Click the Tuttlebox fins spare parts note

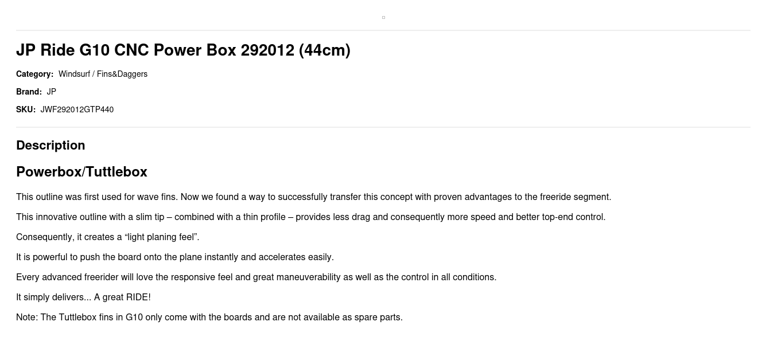click(209, 317)
